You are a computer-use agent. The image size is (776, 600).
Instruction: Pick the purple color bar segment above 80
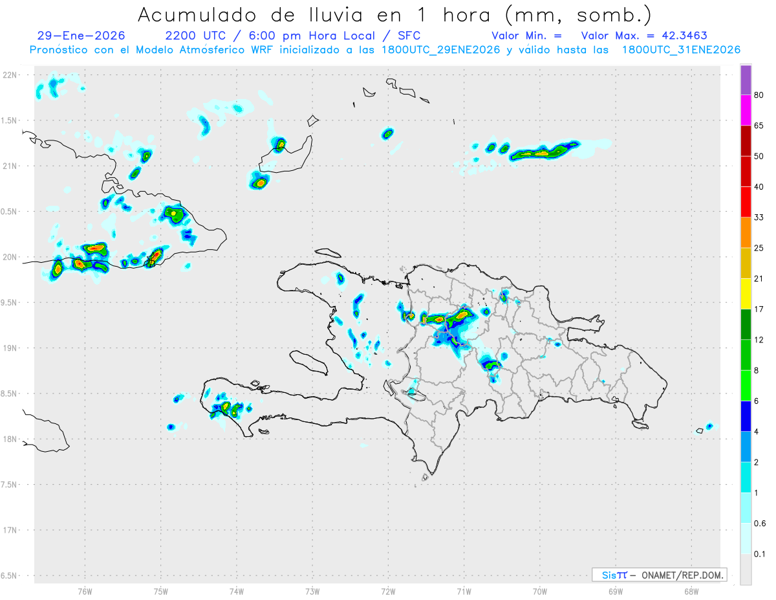click(x=746, y=80)
